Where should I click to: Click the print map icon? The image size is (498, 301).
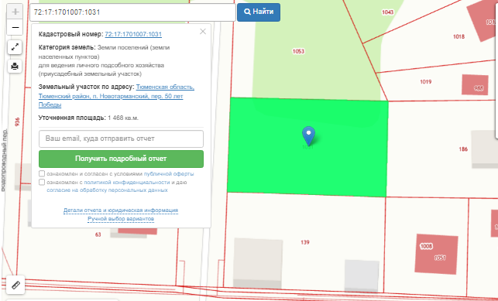(x=15, y=67)
